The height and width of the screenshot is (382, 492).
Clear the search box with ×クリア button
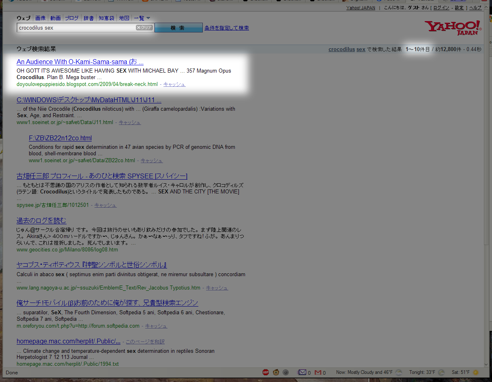tap(144, 28)
